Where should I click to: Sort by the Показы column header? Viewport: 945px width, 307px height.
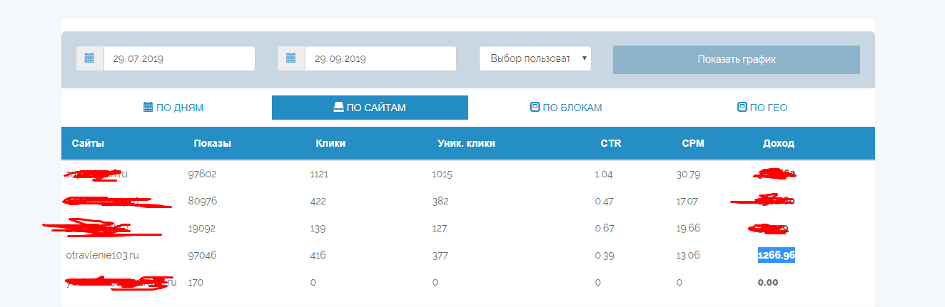click(213, 143)
